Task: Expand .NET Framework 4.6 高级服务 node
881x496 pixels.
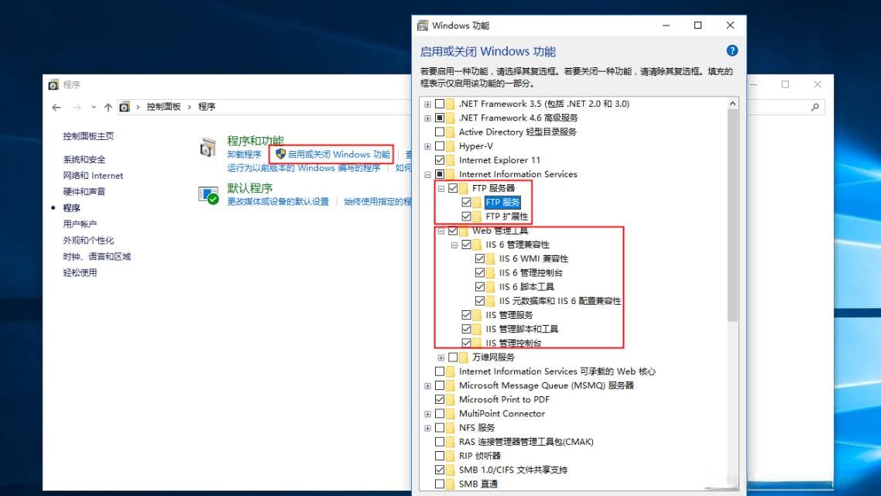Action: click(x=427, y=118)
